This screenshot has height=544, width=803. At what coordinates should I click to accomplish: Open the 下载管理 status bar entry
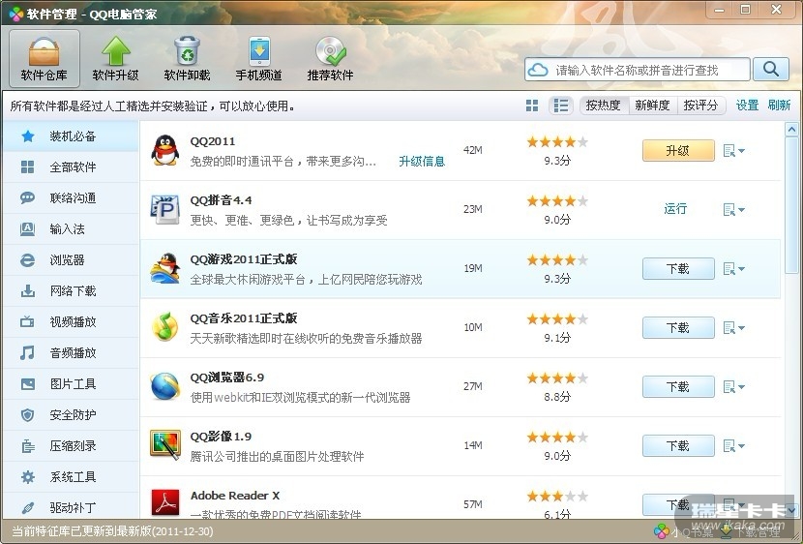coord(750,531)
